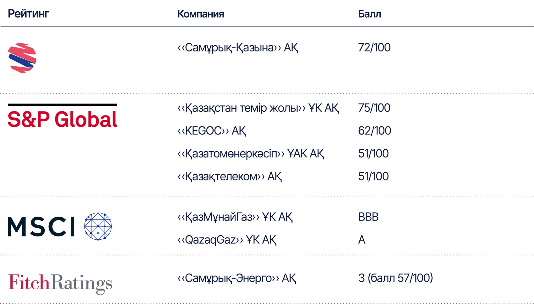Select the Балл column header
The width and height of the screenshot is (534, 304).
click(x=369, y=14)
